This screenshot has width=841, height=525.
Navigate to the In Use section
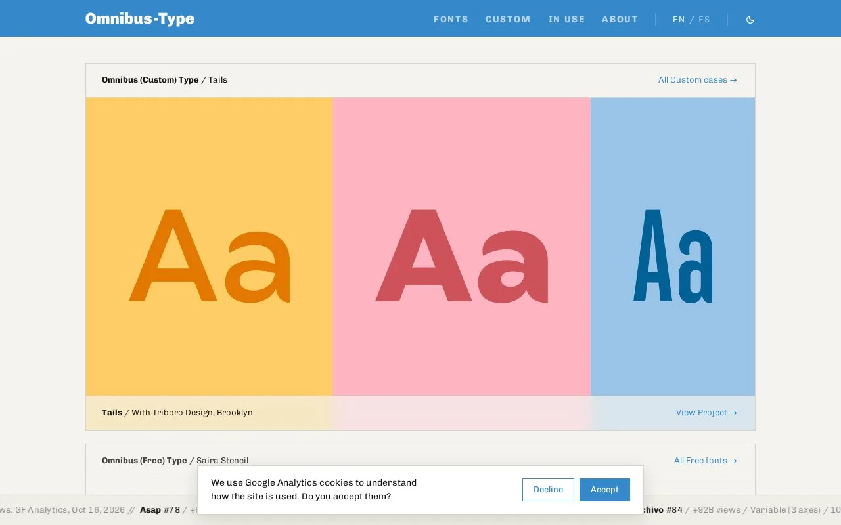click(x=566, y=20)
